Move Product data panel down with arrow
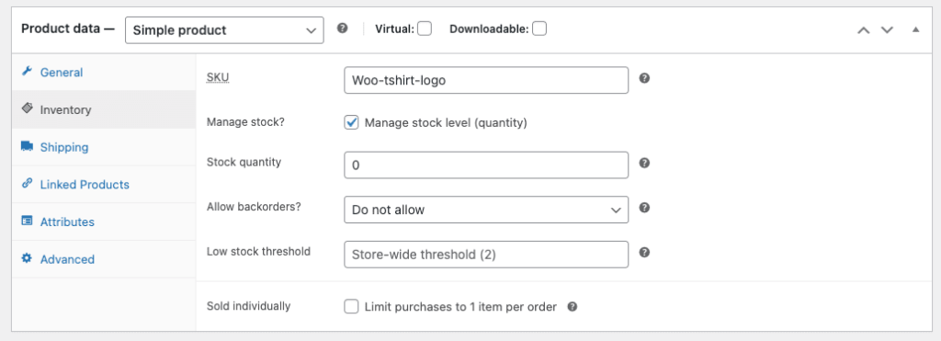This screenshot has width=941, height=341. tap(887, 30)
